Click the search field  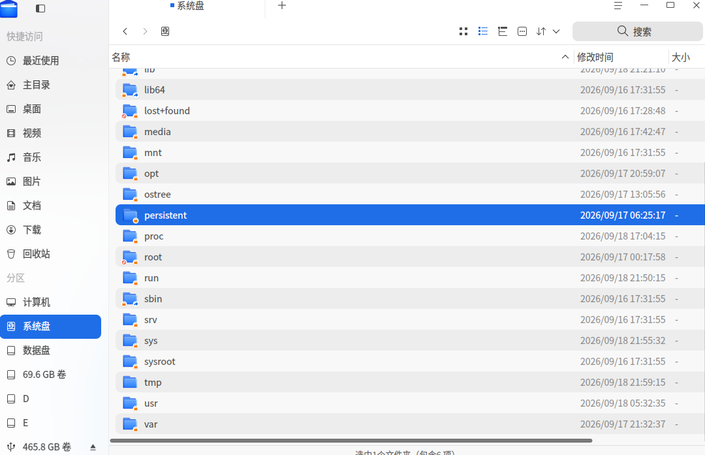click(x=637, y=31)
